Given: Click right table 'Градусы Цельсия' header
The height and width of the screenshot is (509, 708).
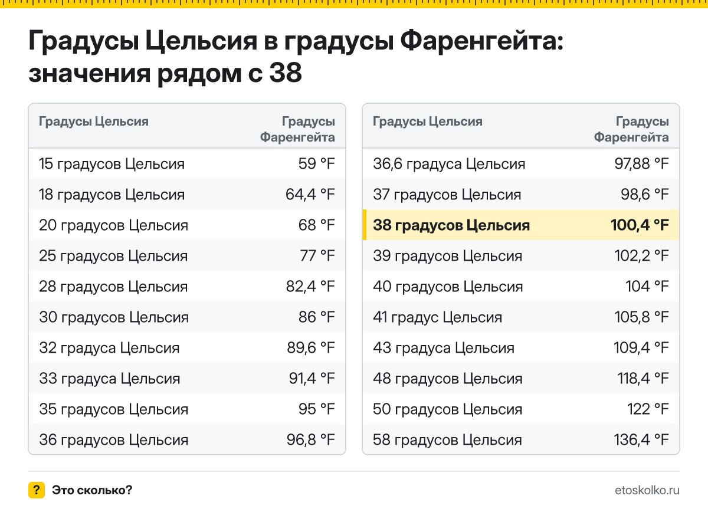Looking at the screenshot, I should 428,121.
